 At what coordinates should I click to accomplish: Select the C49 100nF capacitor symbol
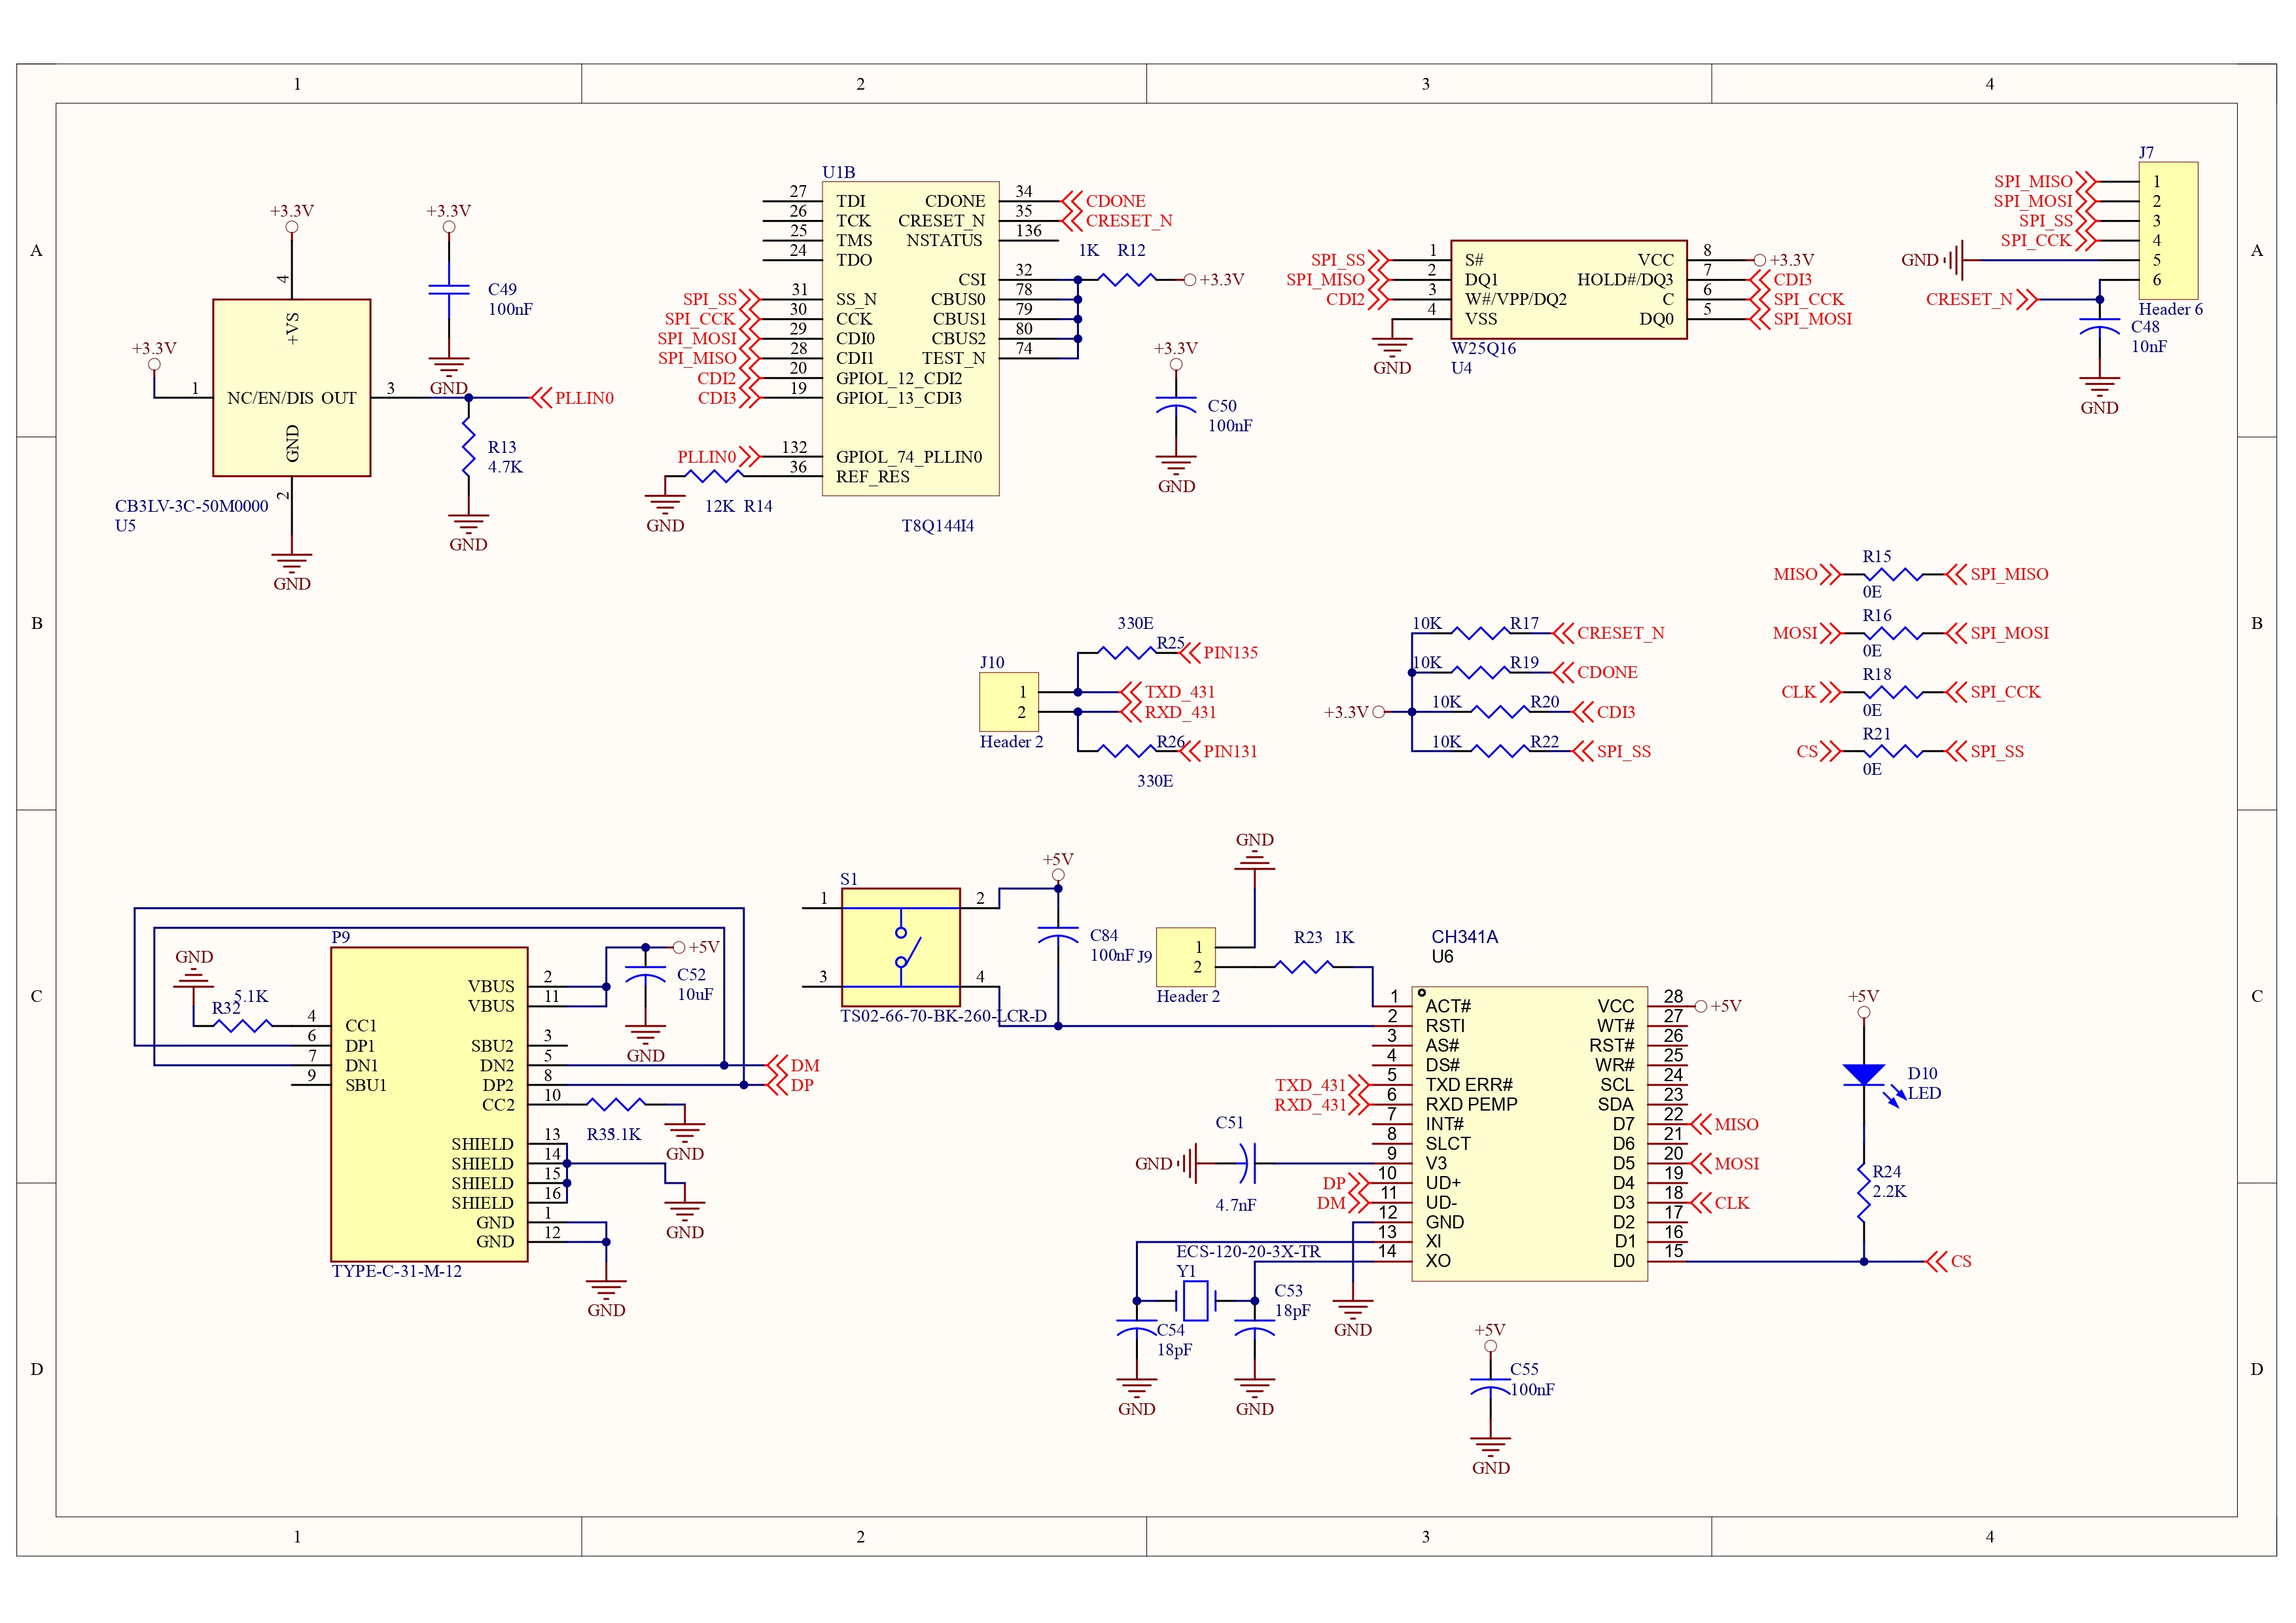(x=449, y=289)
